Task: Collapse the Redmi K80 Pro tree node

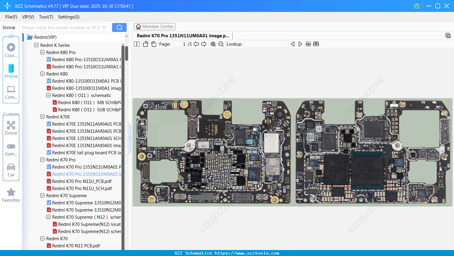Action: [x=42, y=52]
